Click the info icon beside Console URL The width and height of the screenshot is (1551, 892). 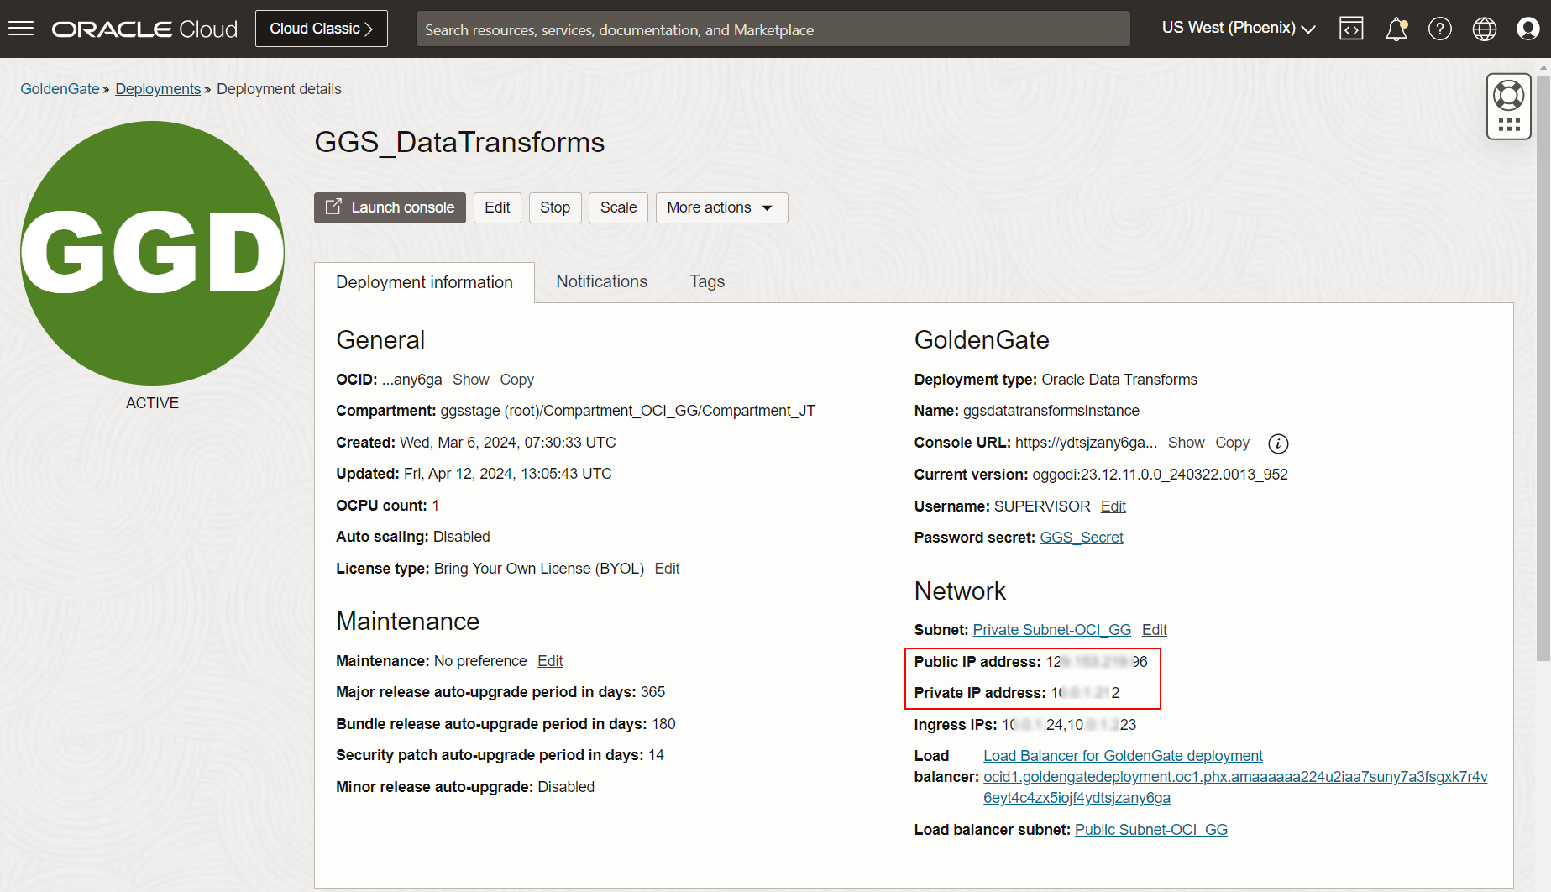(x=1277, y=443)
